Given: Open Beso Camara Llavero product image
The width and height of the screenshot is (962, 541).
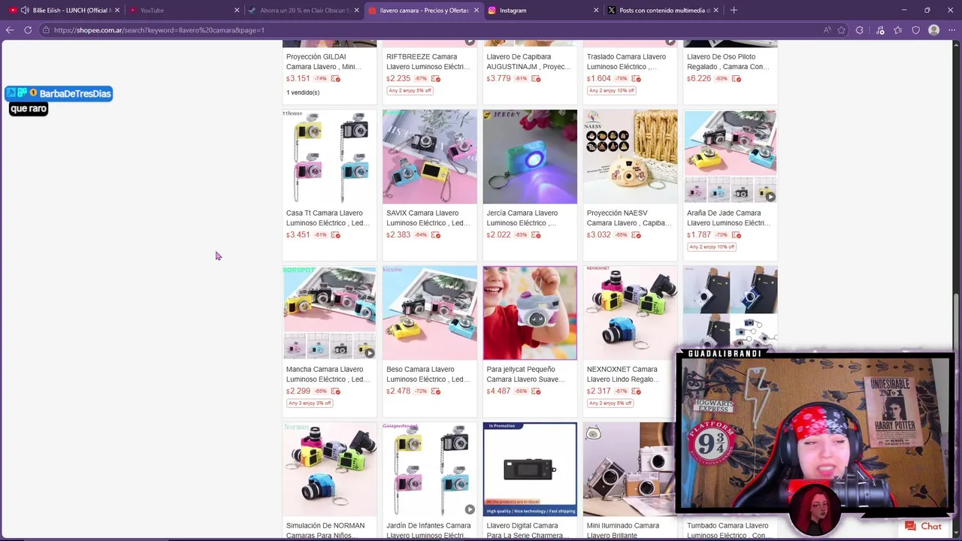Looking at the screenshot, I should point(429,313).
